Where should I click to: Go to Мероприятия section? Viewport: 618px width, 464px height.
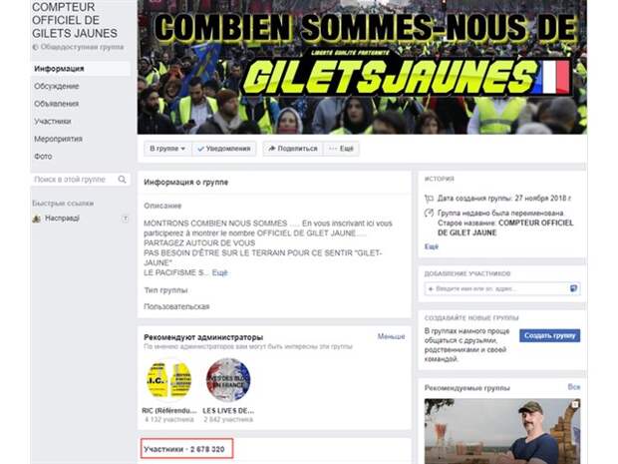pyautogui.click(x=58, y=139)
